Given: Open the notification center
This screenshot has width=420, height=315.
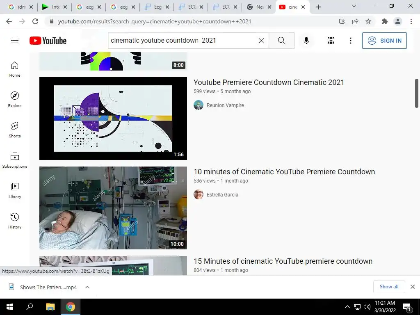Looking at the screenshot, I should pyautogui.click(x=407, y=307).
